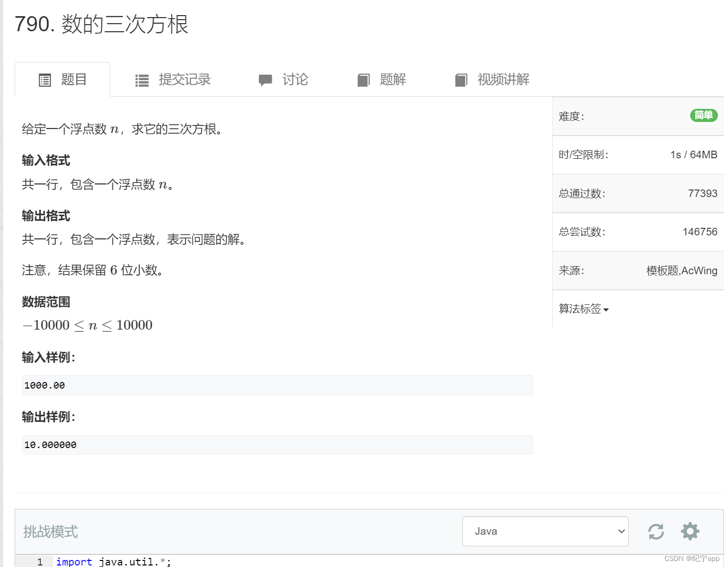Click the 挑战模式 label
Screen dimensions: 727x567
point(50,532)
